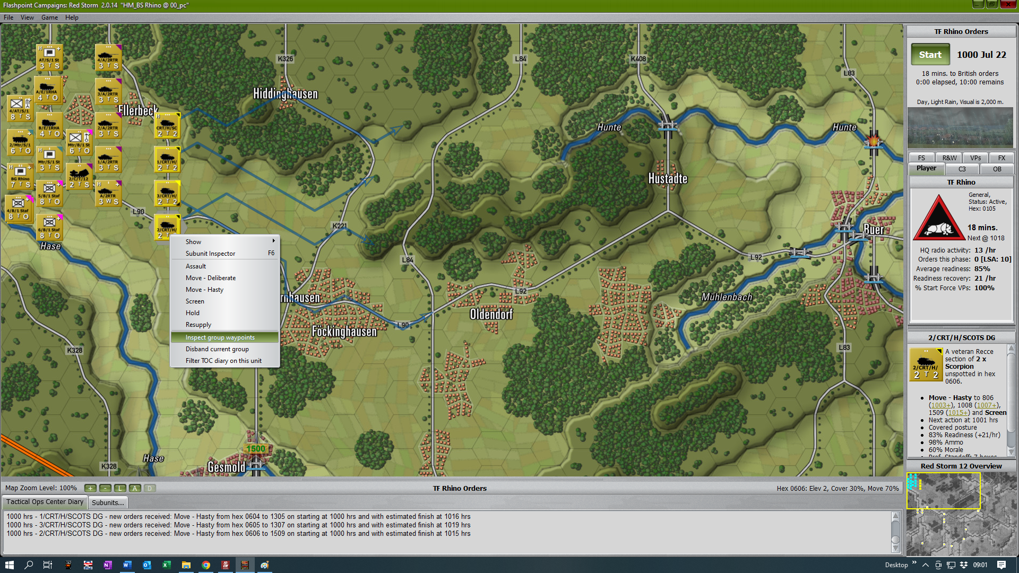Select the AT/S/1 St headquarters unit counter
Viewport: 1019px width, 573px height.
coord(49,58)
